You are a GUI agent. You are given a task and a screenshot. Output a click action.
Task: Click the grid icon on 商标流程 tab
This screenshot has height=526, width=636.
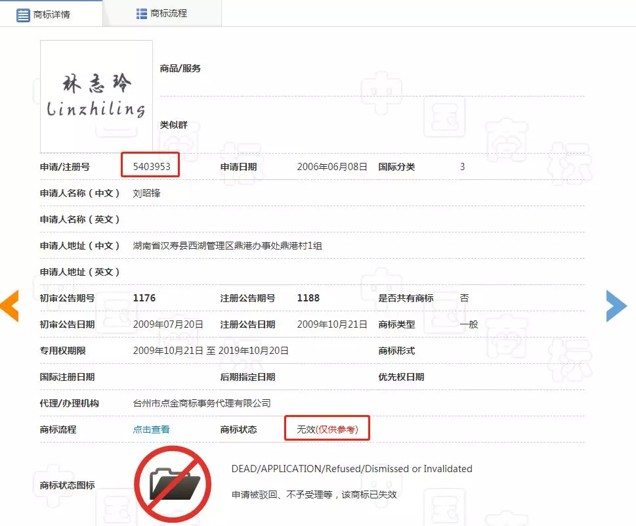click(x=141, y=14)
